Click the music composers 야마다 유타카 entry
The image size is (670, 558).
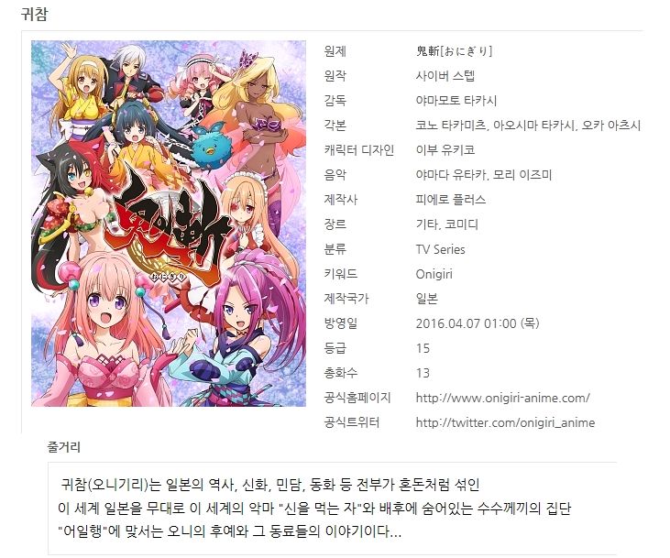(484, 175)
